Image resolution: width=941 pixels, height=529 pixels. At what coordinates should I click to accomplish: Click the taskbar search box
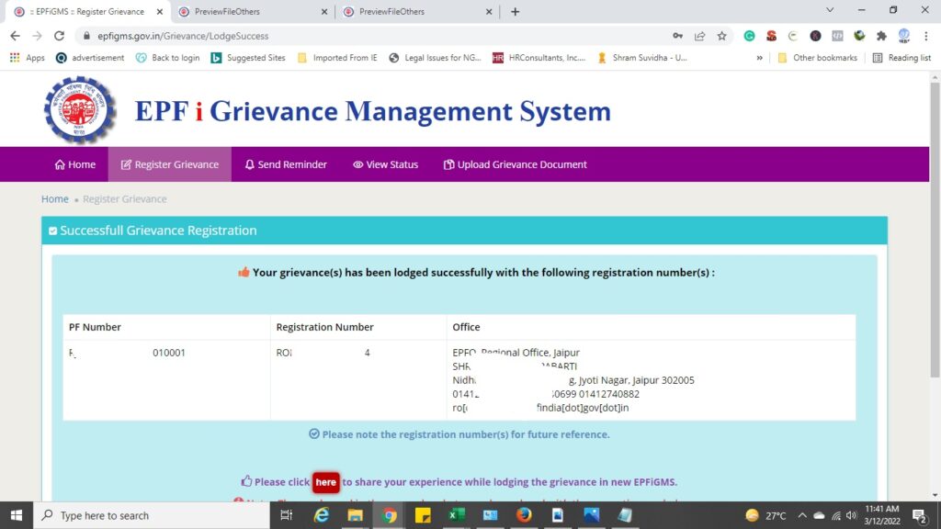click(x=152, y=515)
